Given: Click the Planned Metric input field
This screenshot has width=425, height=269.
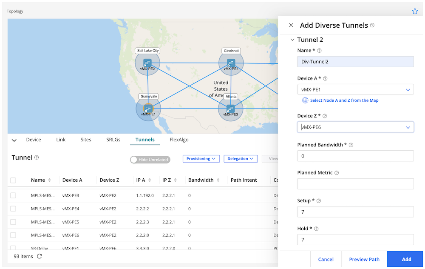Looking at the screenshot, I should tap(355, 184).
